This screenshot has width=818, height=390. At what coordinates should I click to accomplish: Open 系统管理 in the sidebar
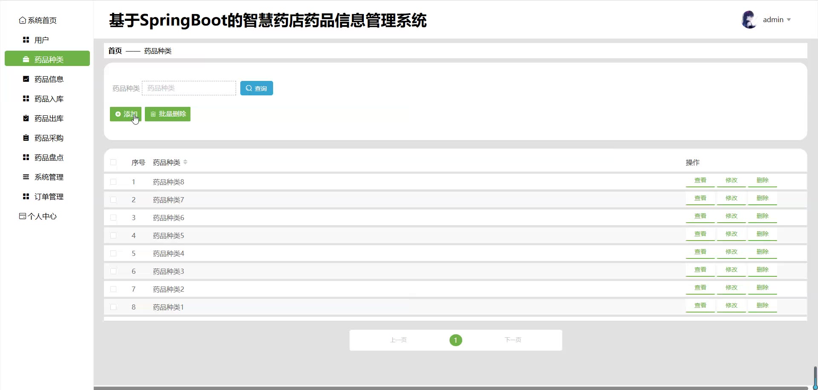(47, 177)
